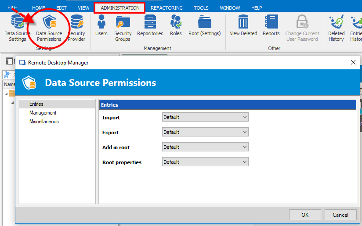
Task: Click the Cancel button
Action: [x=340, y=215]
